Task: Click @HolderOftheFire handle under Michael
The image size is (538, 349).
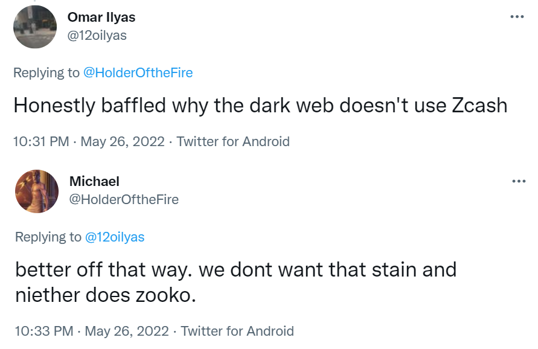Action: pos(124,199)
